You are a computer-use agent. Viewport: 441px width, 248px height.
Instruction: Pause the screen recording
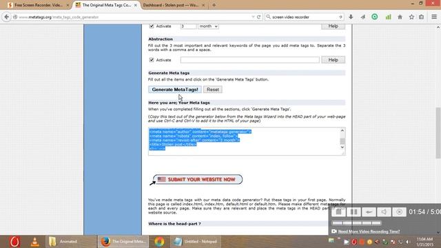coord(353,211)
